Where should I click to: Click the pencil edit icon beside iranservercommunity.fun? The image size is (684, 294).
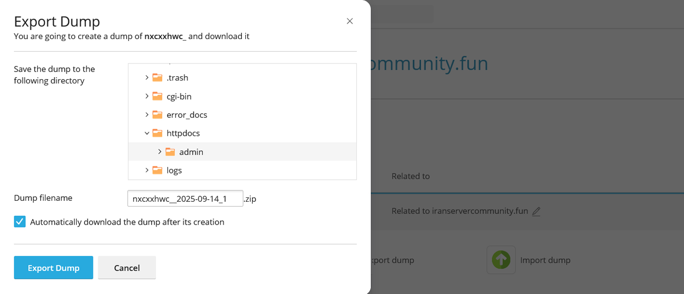tap(536, 211)
